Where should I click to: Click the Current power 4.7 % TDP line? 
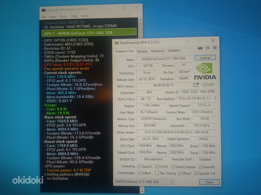pyautogui.click(x=69, y=170)
